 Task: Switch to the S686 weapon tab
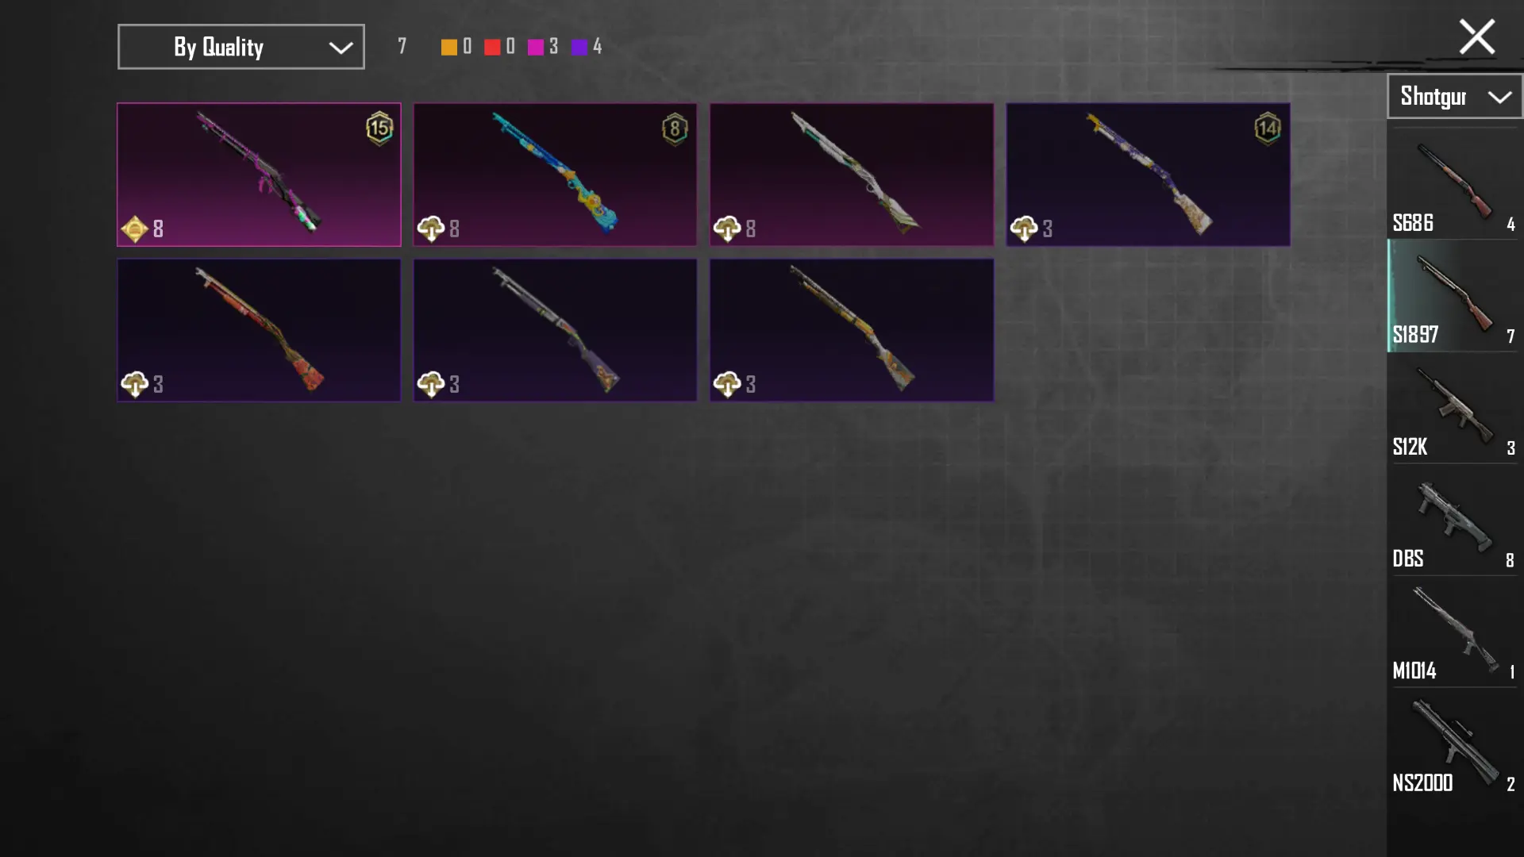[1454, 184]
